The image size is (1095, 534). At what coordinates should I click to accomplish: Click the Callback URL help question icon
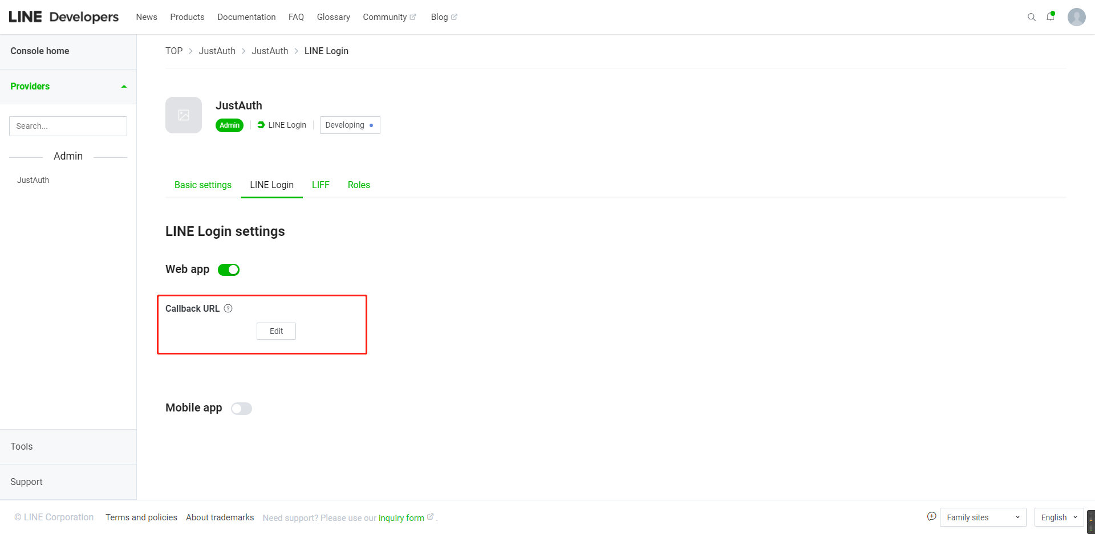(x=228, y=308)
